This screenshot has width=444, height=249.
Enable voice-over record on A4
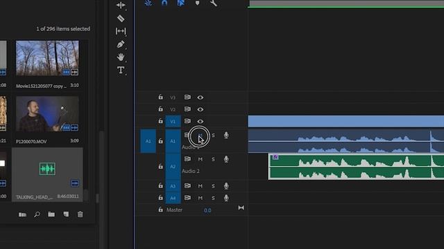pos(226,198)
